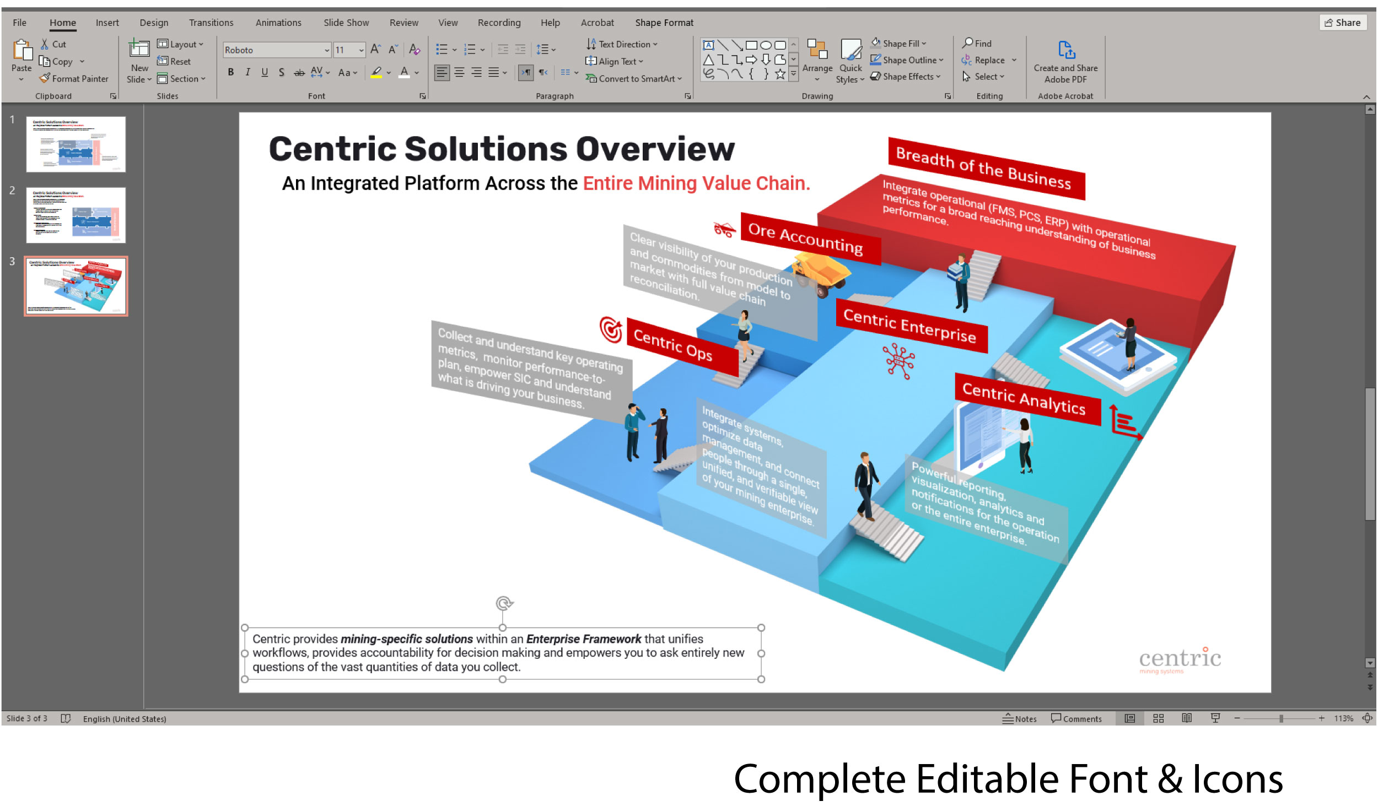Click the Cut scissors icon

pyautogui.click(x=45, y=44)
